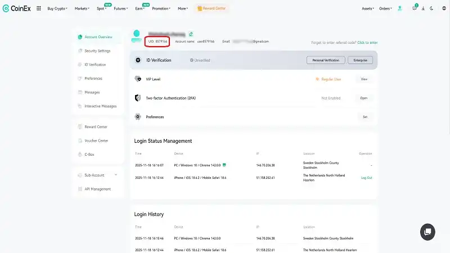Open the live chat support bubble
Viewport: 450px width, 253px height.
point(427,232)
